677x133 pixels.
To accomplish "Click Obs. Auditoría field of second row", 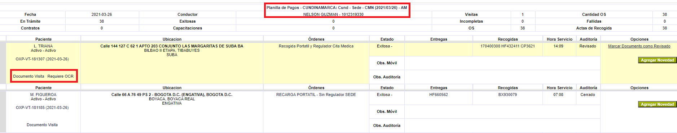I will tap(502, 125).
